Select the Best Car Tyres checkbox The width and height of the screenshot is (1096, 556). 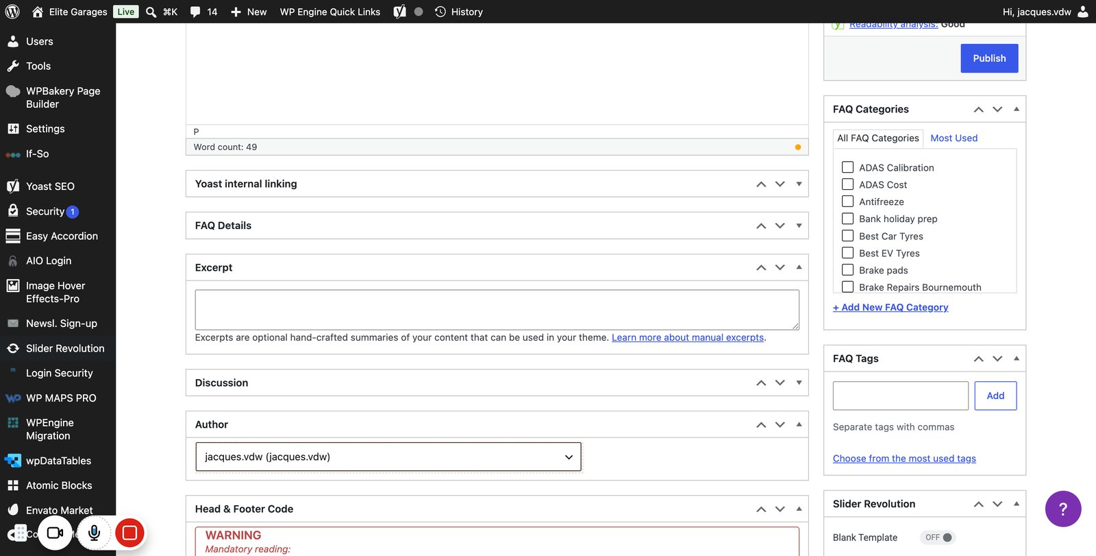[x=847, y=236]
